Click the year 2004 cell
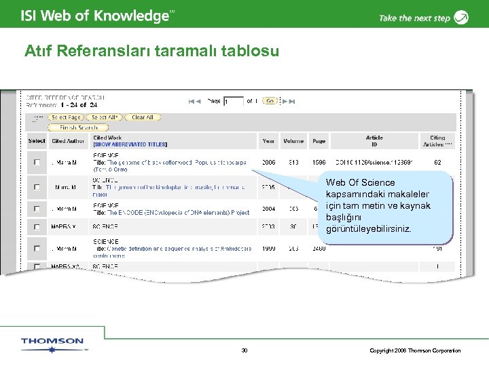Viewport: 489px width, 366px height. (x=268, y=209)
